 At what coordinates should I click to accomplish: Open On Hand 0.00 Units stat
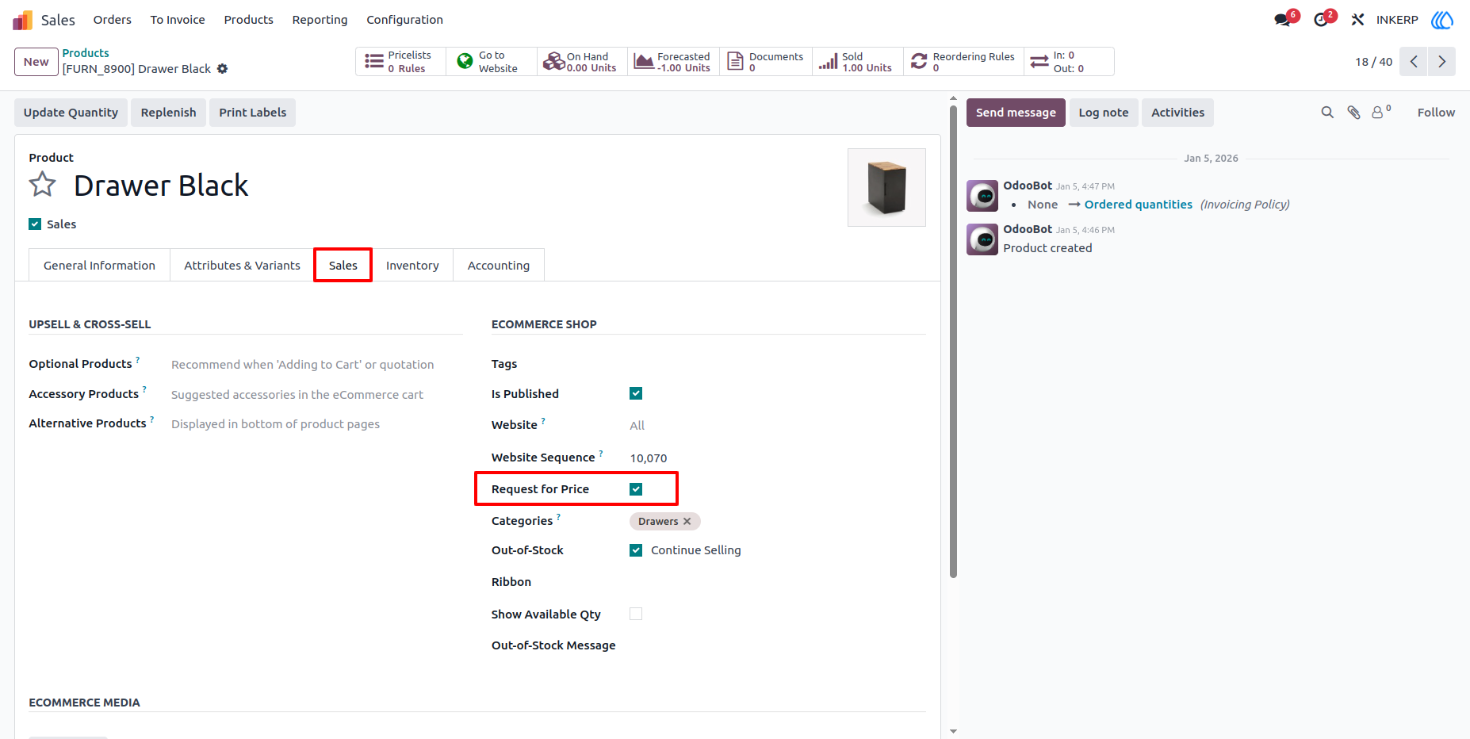pos(583,62)
